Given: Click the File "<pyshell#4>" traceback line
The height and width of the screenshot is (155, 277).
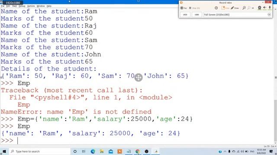Looking at the screenshot, I should click(x=90, y=97).
